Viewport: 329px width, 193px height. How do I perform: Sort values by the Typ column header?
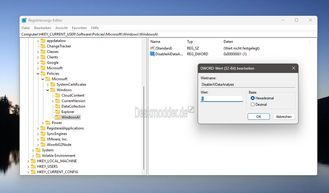pyautogui.click(x=203, y=42)
